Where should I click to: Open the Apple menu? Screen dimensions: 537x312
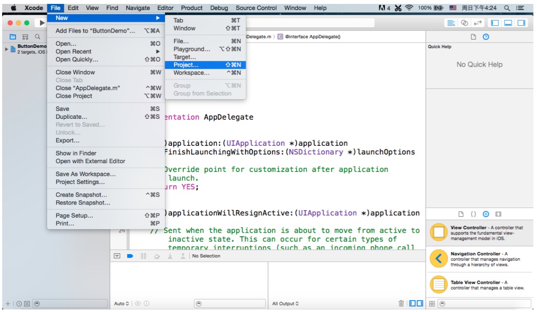(x=13, y=8)
